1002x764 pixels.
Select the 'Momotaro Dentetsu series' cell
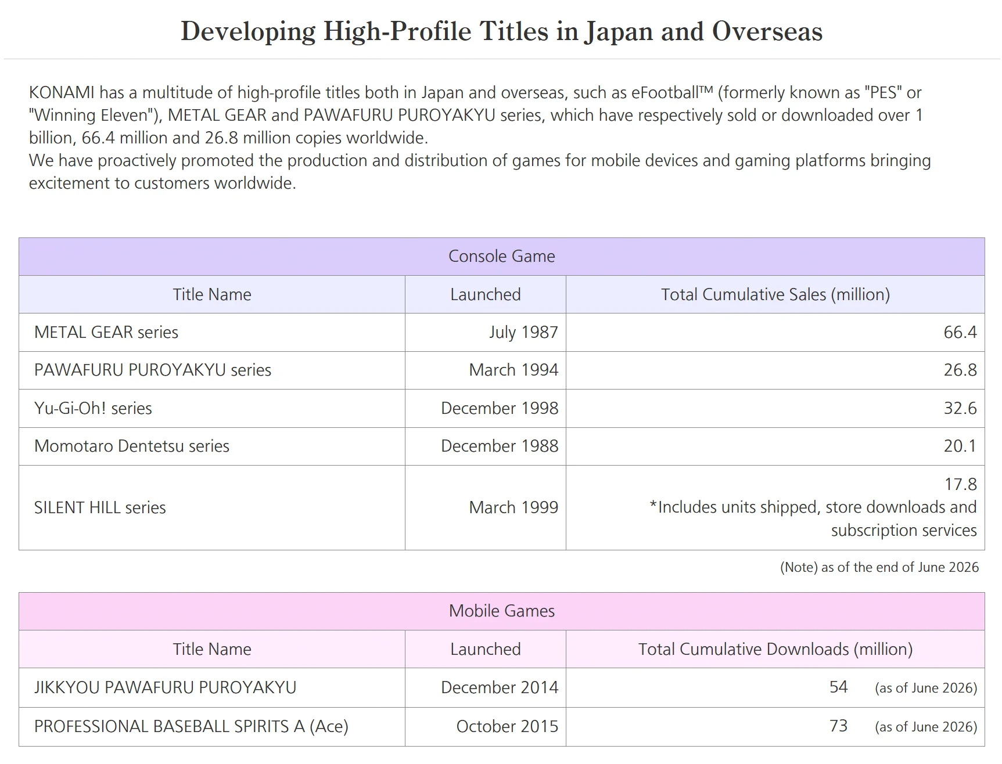pos(212,446)
